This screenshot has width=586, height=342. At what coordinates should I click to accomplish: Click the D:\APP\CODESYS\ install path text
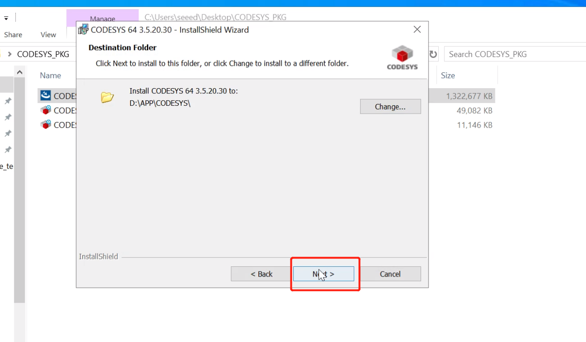[160, 103]
